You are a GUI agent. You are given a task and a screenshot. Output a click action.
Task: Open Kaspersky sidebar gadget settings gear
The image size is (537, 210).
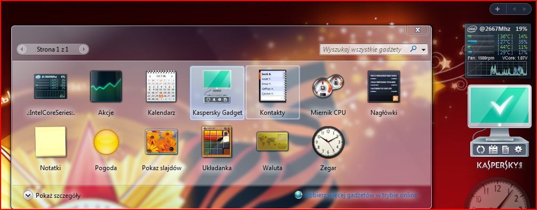point(518,149)
